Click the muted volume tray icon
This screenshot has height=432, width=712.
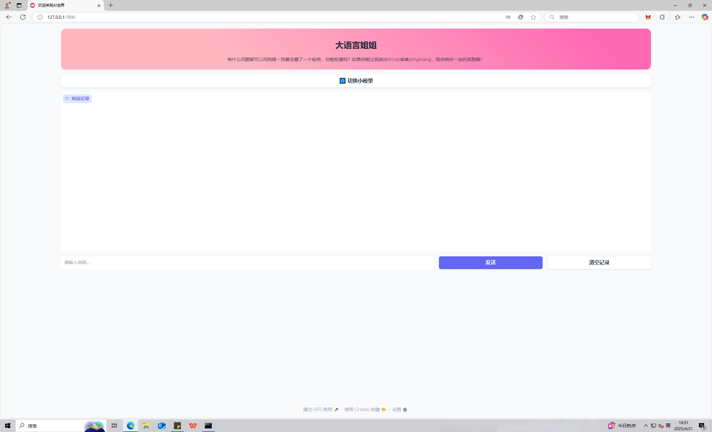(x=661, y=426)
